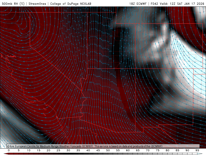Click the "500mb RH (%)" title text

[13, 4]
